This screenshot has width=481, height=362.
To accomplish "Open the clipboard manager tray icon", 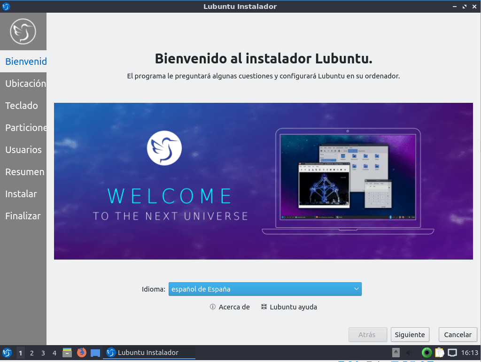I will 439,352.
